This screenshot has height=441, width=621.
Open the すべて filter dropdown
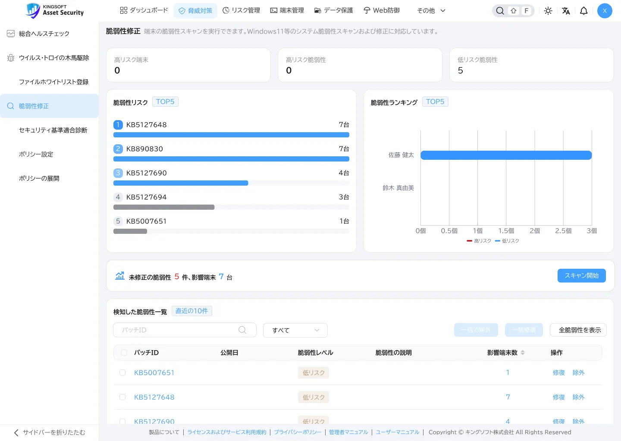(295, 330)
